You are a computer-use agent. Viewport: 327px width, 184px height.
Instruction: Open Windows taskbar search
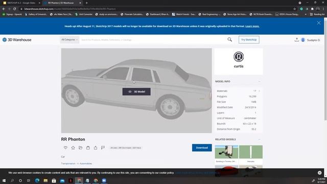coord(12,180)
